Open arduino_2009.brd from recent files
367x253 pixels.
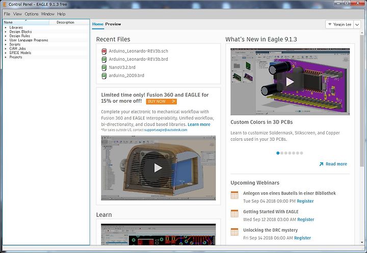click(x=126, y=75)
